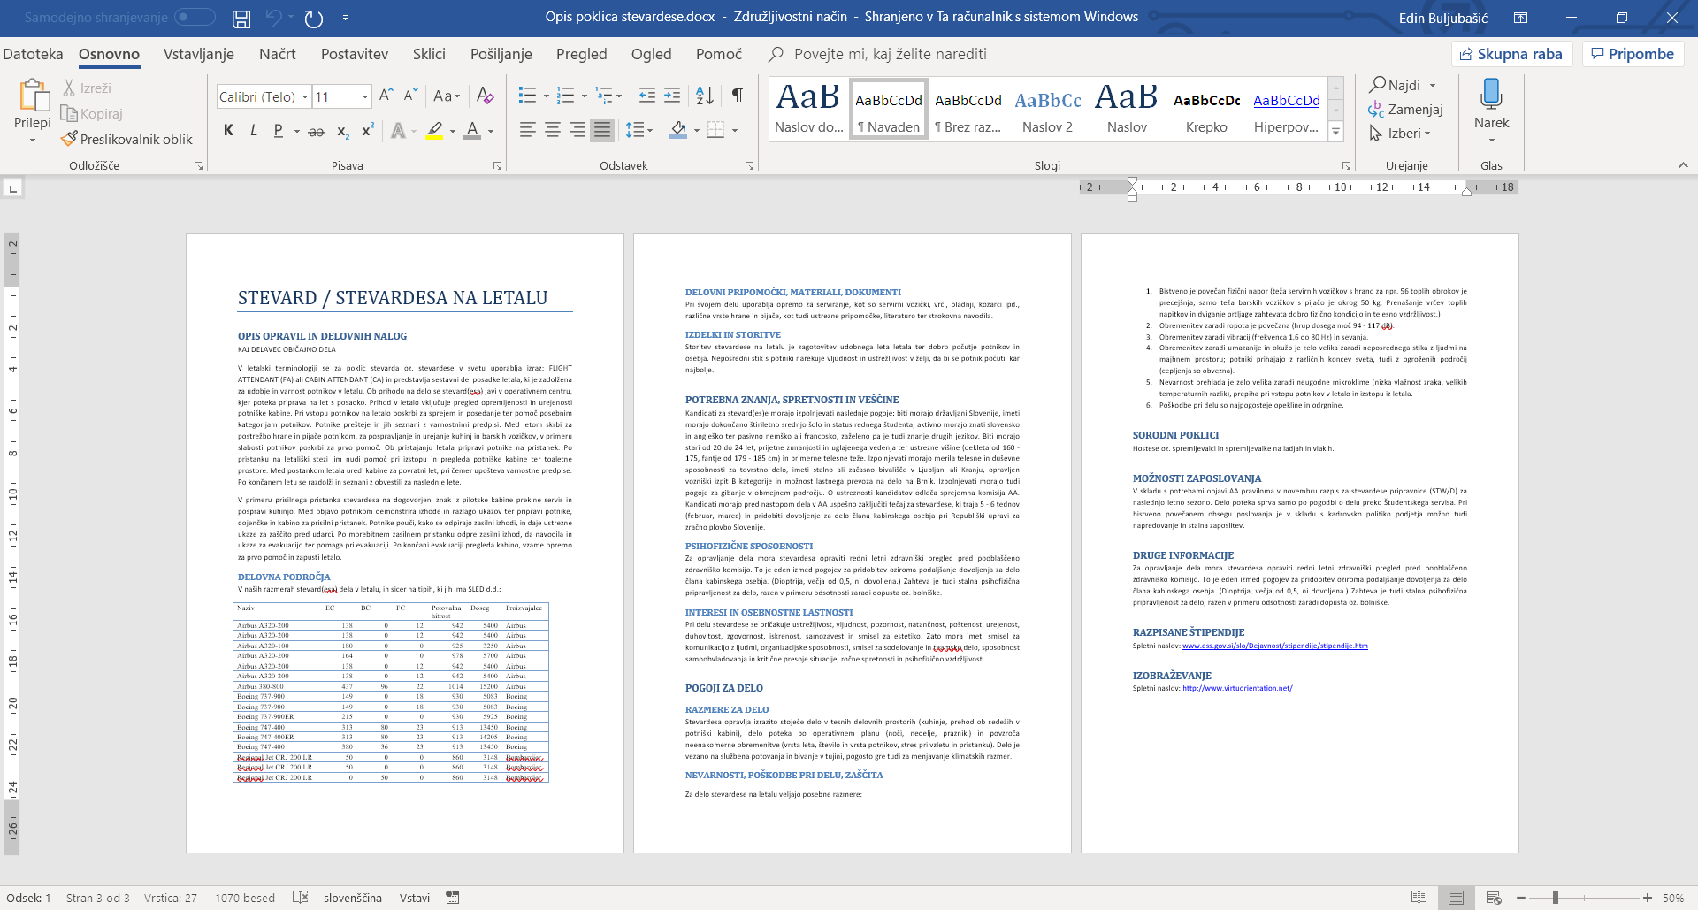Open line spacing options
The image size is (1698, 910).
pyautogui.click(x=639, y=131)
